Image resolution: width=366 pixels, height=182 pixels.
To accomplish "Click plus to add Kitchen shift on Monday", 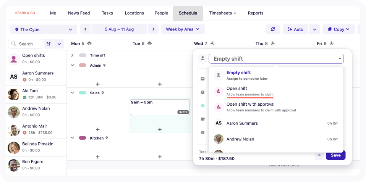I will 97,157.
